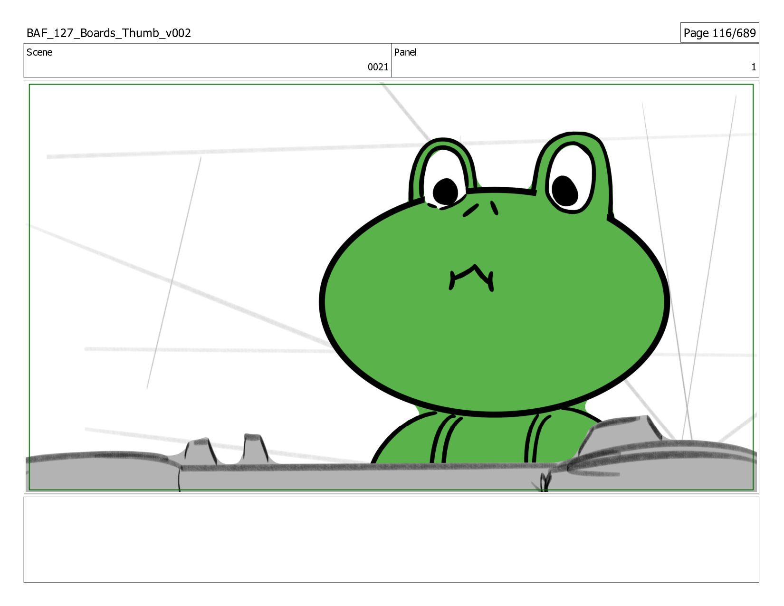Click the empty notes box below the panel
This screenshot has width=784, height=606.
point(391,539)
